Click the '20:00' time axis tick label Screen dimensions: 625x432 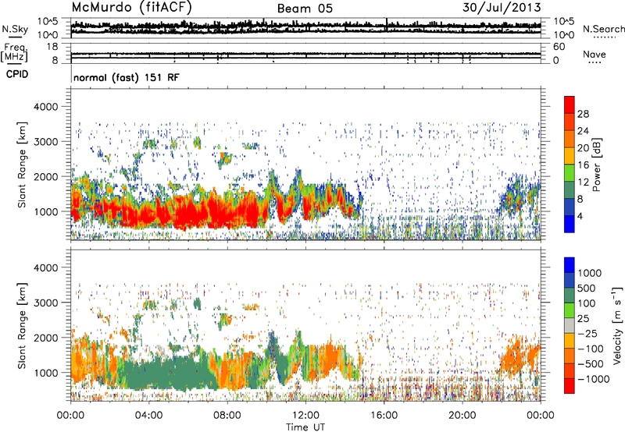pos(462,416)
